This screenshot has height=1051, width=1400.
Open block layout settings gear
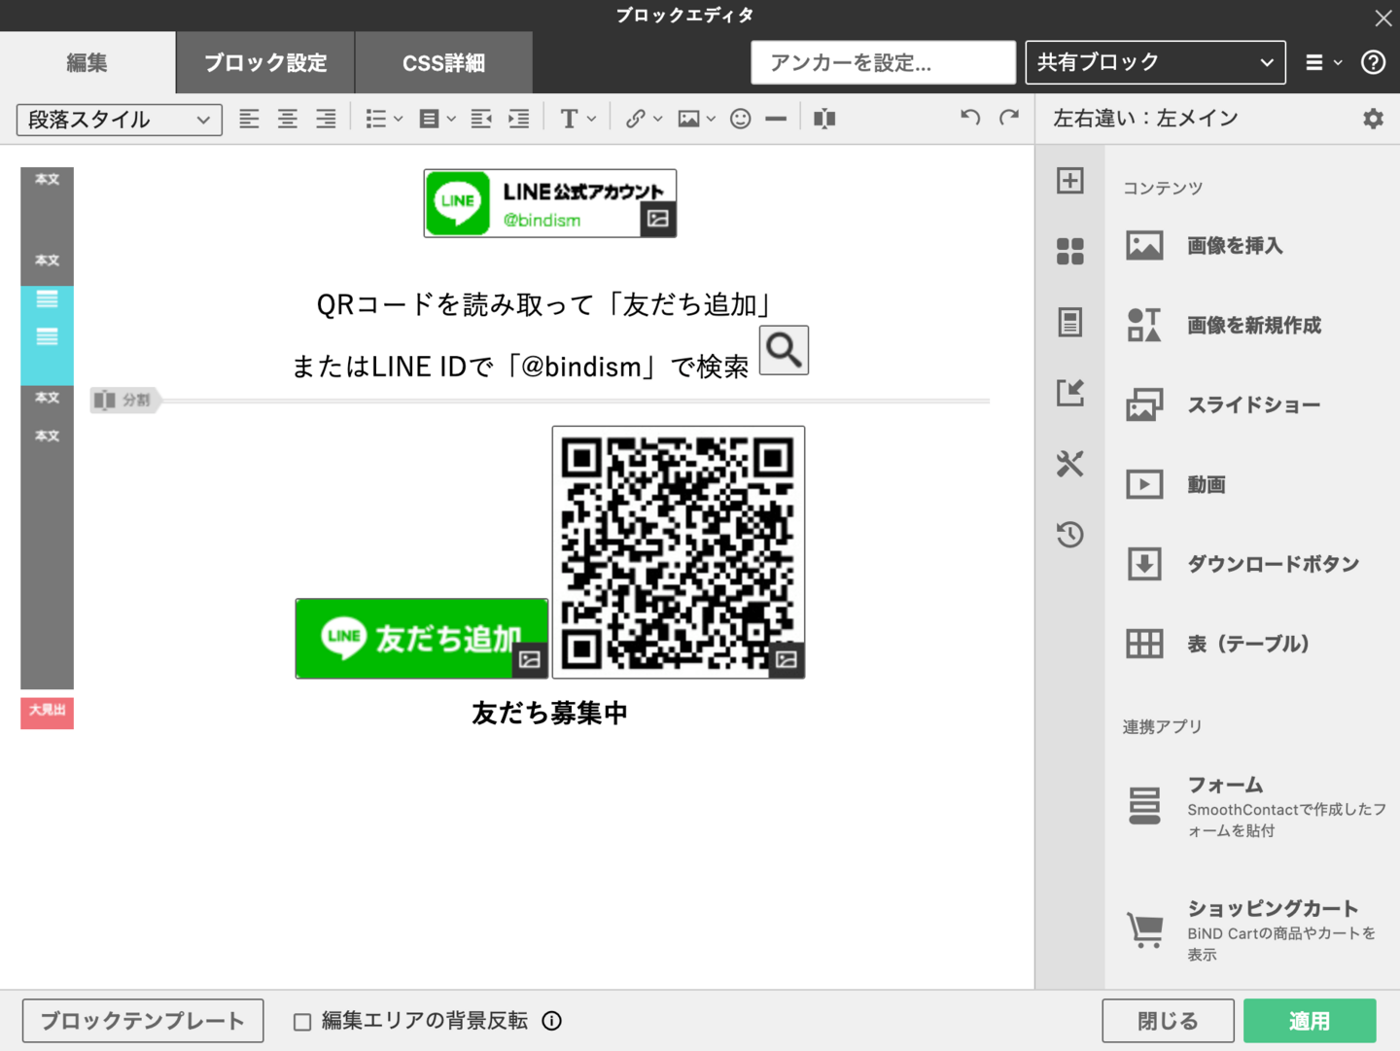[1373, 119]
